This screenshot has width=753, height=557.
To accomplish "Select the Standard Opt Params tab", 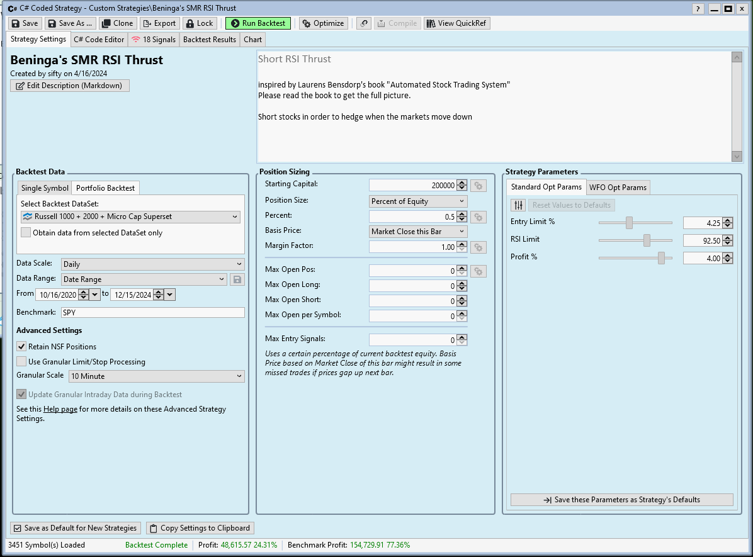I will (x=546, y=187).
